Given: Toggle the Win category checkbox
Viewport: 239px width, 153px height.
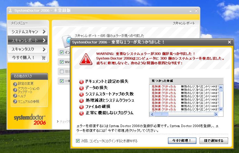Looking at the screenshot, I should pos(62,62).
